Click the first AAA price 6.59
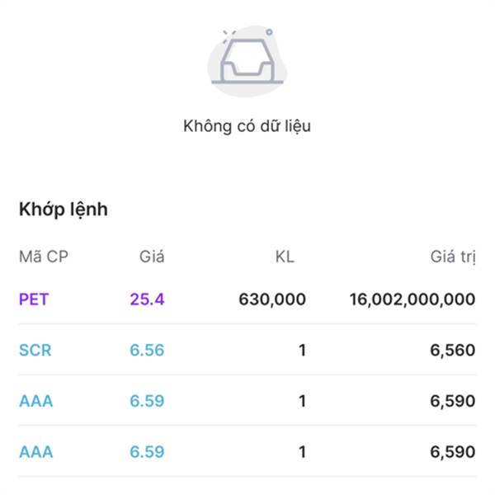495x495 pixels. (147, 401)
